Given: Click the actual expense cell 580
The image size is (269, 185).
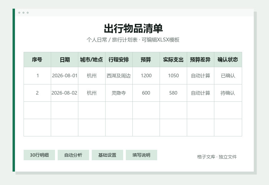Looking at the screenshot, I should (173, 93).
